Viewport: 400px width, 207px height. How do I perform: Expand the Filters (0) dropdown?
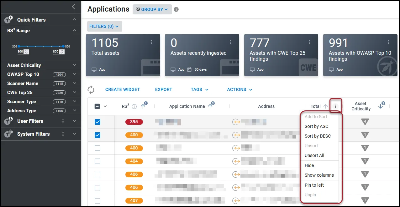pyautogui.click(x=104, y=27)
